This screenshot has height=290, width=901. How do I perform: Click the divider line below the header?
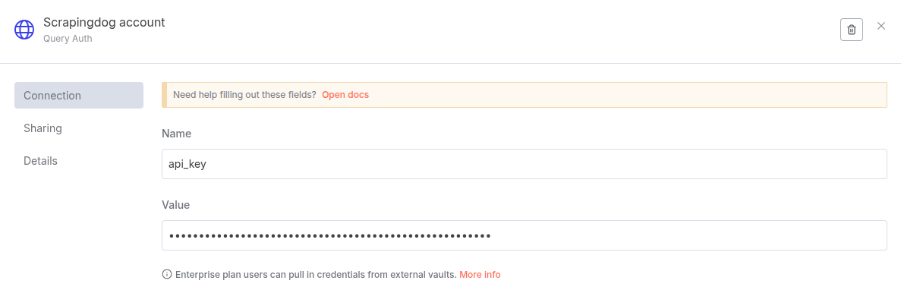click(451, 63)
